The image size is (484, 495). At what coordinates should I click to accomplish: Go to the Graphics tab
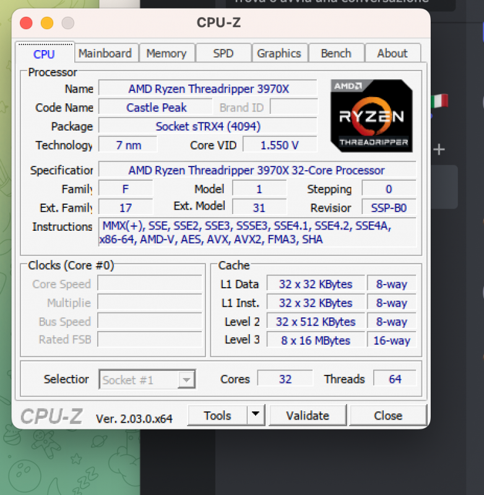[279, 53]
